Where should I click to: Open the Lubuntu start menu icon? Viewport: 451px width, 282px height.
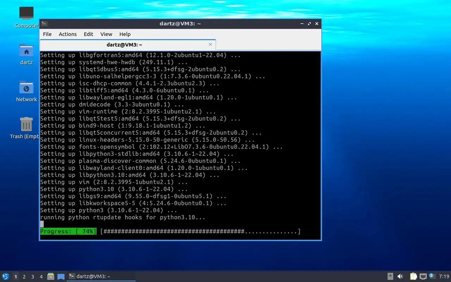point(5,276)
